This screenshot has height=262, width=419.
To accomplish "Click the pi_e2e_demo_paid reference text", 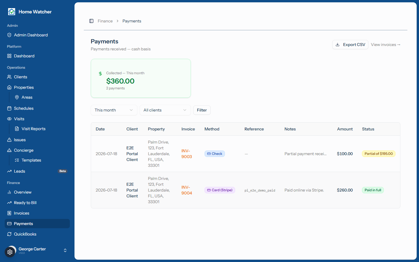I will 260,190.
